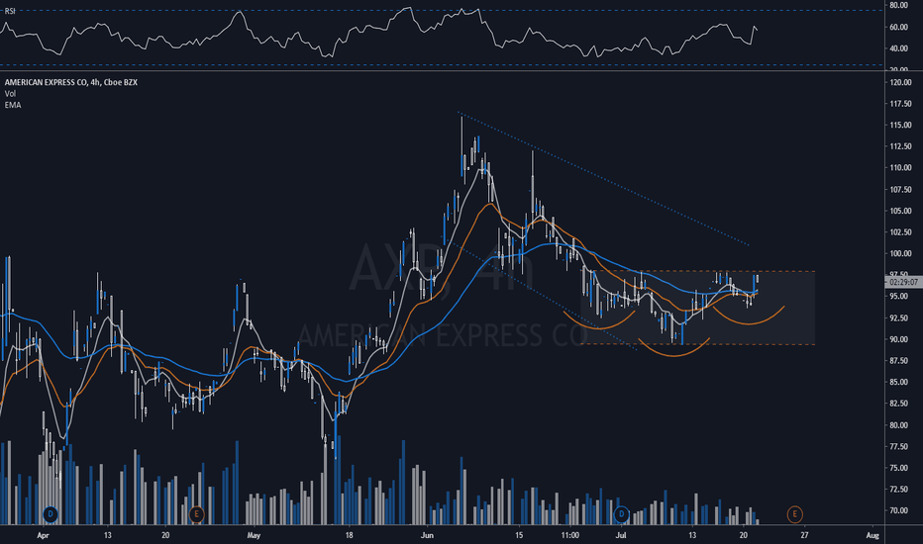Select the RSI indicator label
The width and height of the screenshot is (923, 544).
click(10, 11)
